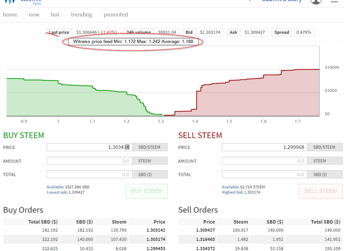
Task: Click the Ask value in stats bar
Action: pos(254,32)
